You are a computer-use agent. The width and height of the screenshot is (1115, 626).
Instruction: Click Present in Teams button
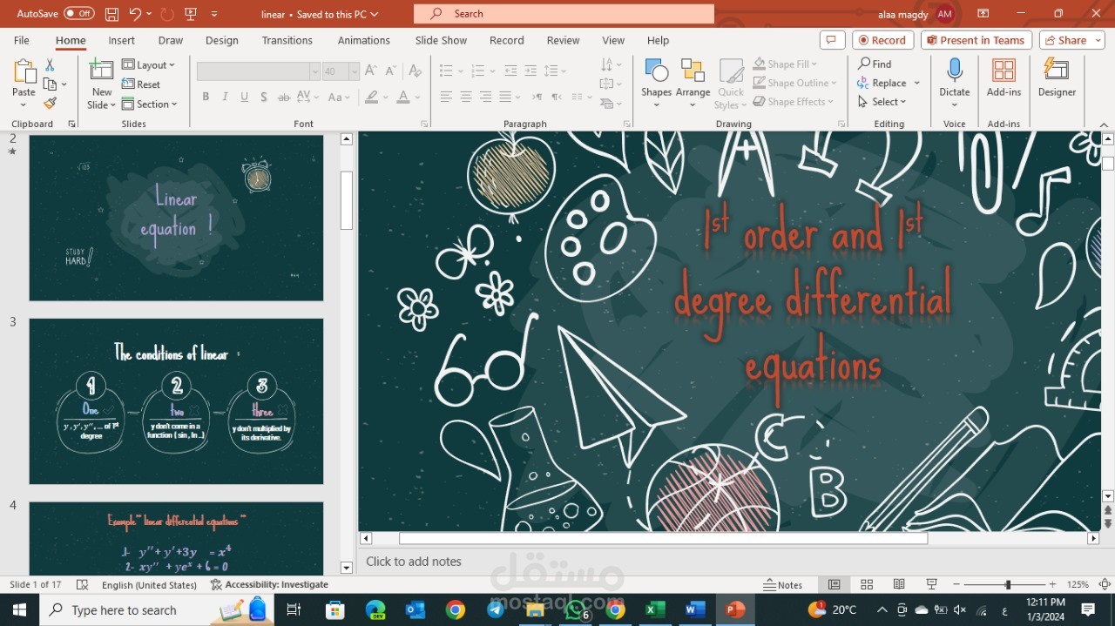(x=976, y=40)
